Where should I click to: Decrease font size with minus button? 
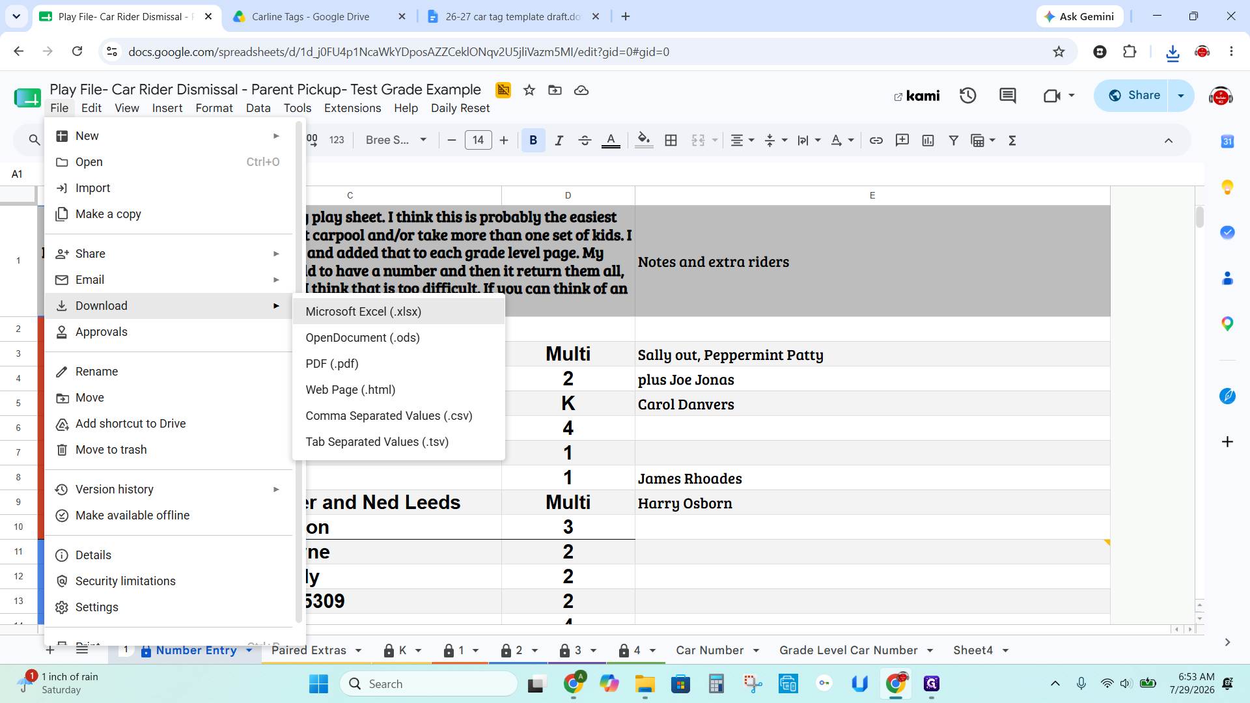pyautogui.click(x=452, y=140)
